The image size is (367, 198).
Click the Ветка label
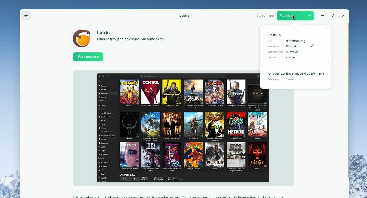tap(272, 57)
